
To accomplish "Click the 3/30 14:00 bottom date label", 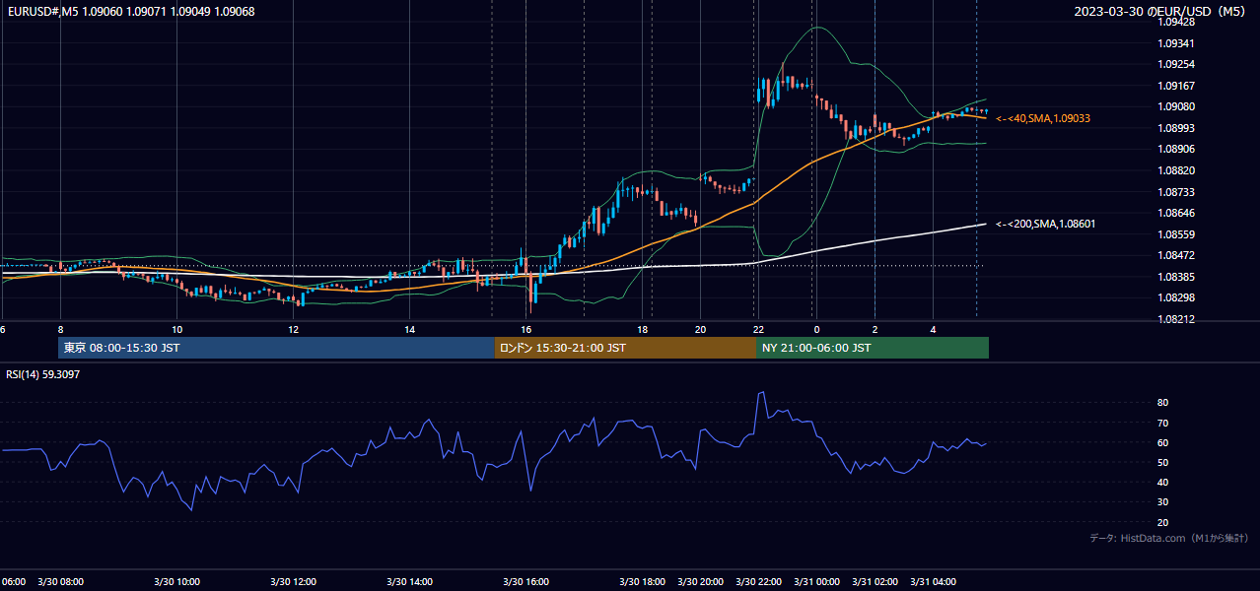I will coord(409,581).
